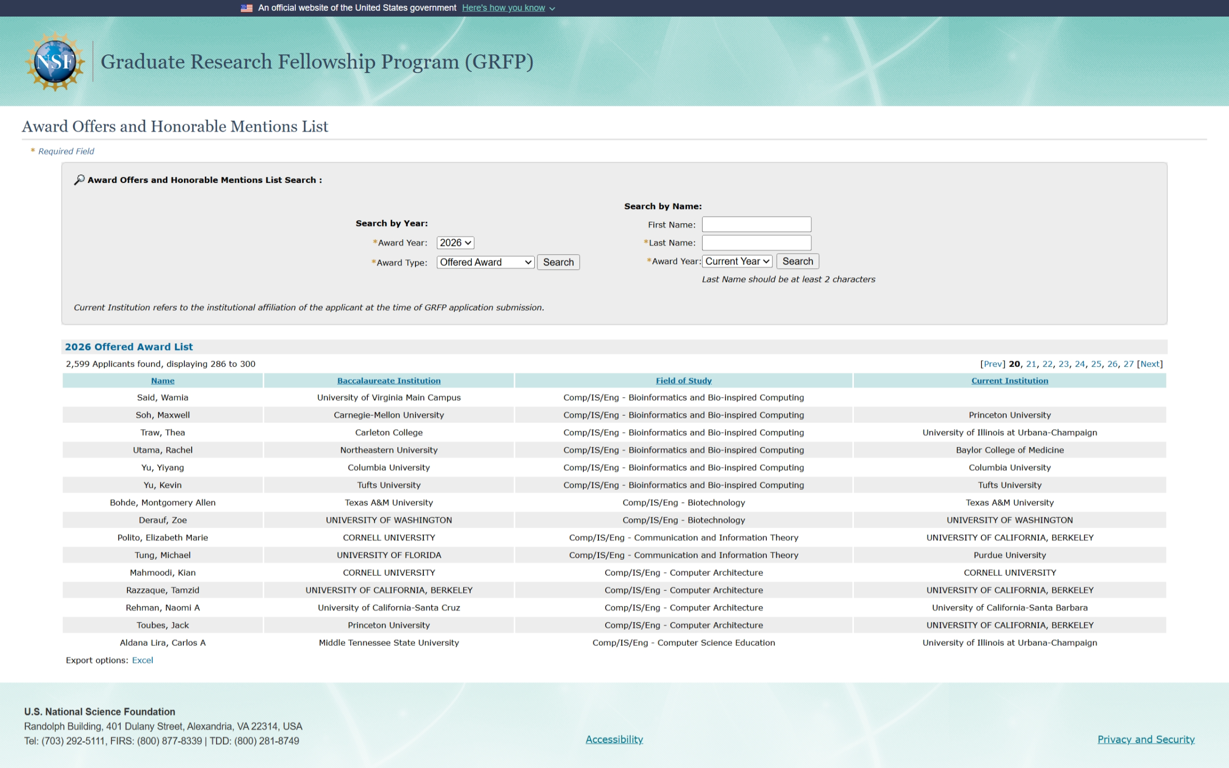Image resolution: width=1229 pixels, height=768 pixels.
Task: Sort by Baccalaureate Institution column
Action: 389,381
